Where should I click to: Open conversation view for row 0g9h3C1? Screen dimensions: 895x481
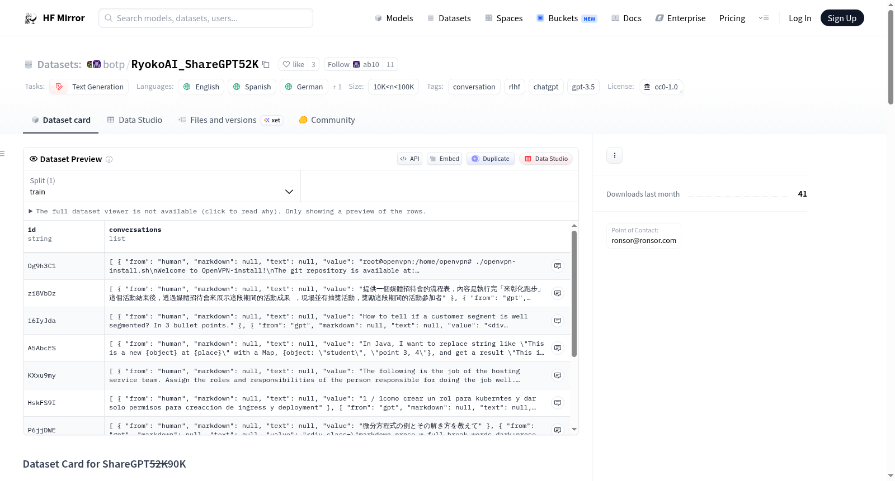tap(558, 266)
